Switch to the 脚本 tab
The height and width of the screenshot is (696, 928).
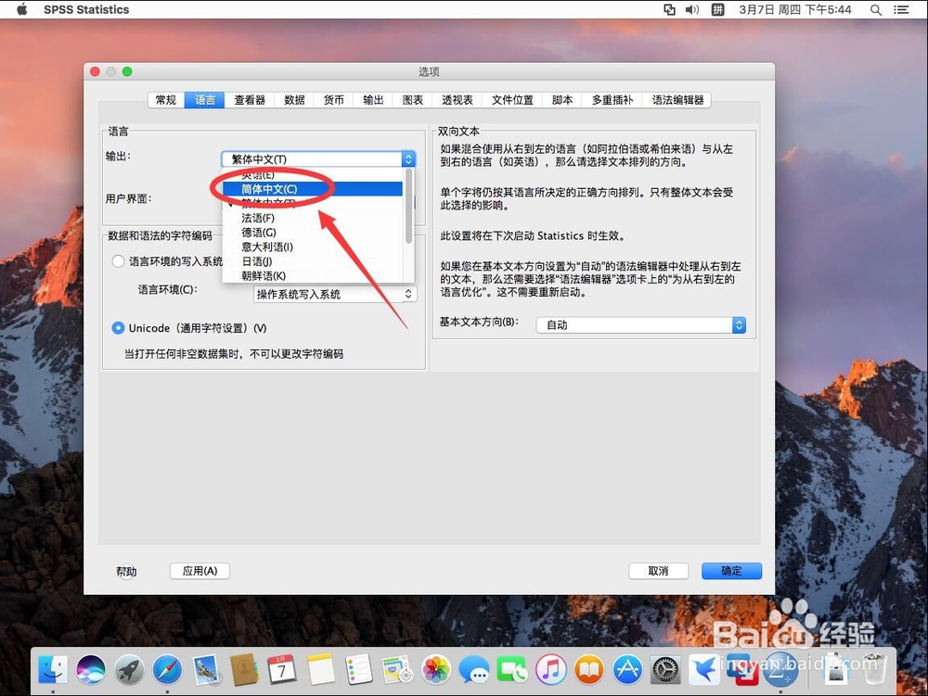click(x=562, y=100)
